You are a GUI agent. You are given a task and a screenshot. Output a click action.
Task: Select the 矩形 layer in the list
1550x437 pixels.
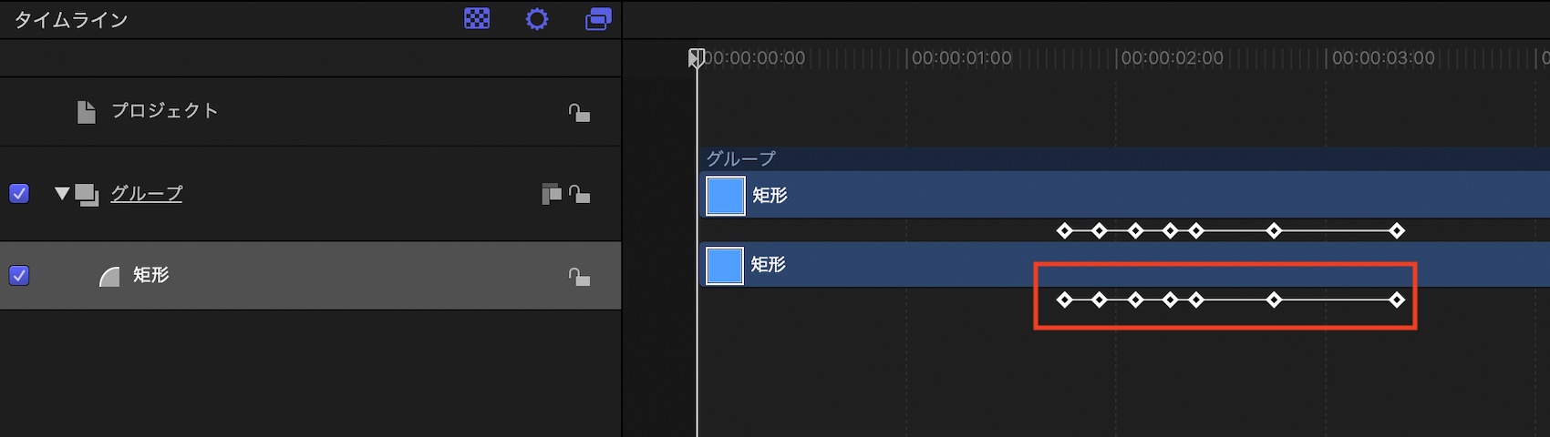[x=151, y=275]
